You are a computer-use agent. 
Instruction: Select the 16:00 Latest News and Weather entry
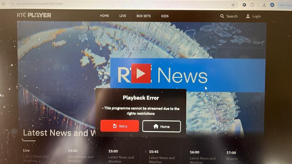point(203,157)
